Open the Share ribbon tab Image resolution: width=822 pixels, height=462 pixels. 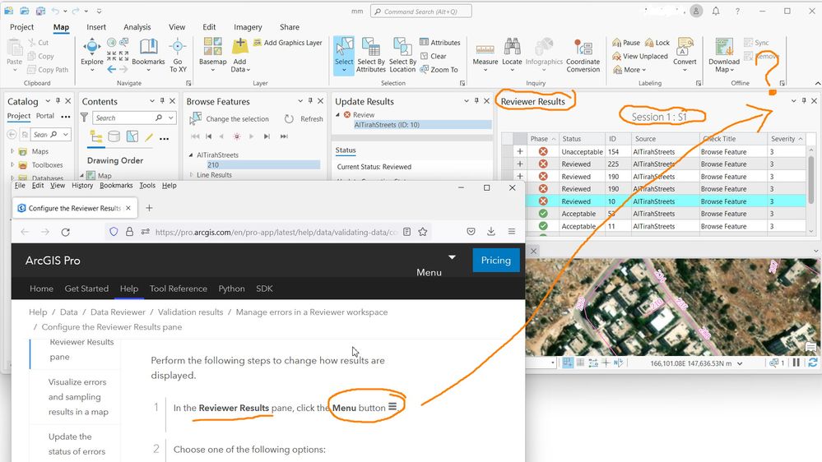point(290,27)
